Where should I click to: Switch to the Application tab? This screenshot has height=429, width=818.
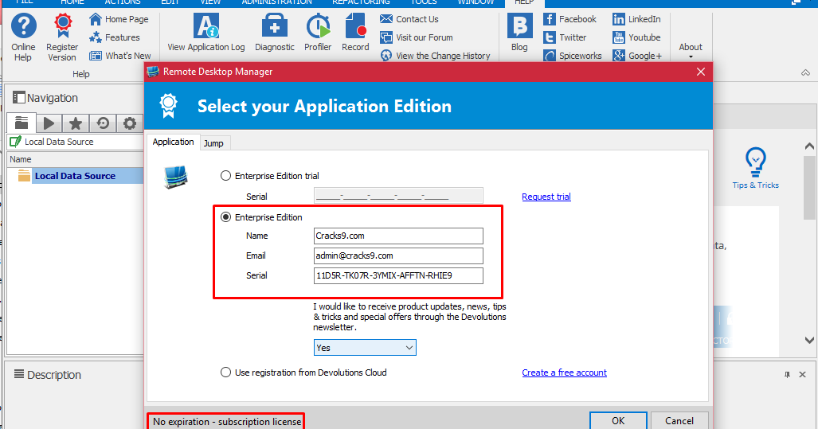click(x=173, y=142)
